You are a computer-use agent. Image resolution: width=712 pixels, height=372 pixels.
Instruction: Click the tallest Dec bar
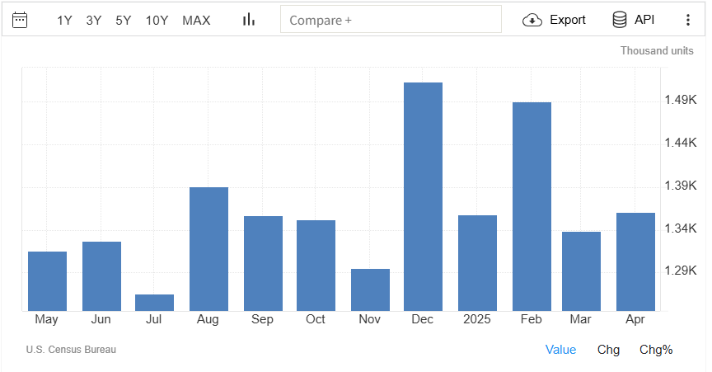tap(423, 198)
